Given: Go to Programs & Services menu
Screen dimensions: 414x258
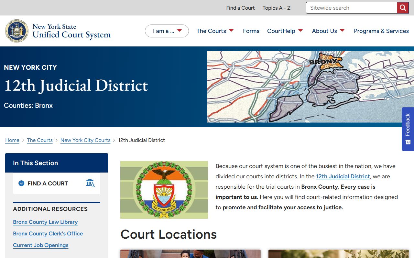Looking at the screenshot, I should 381,31.
